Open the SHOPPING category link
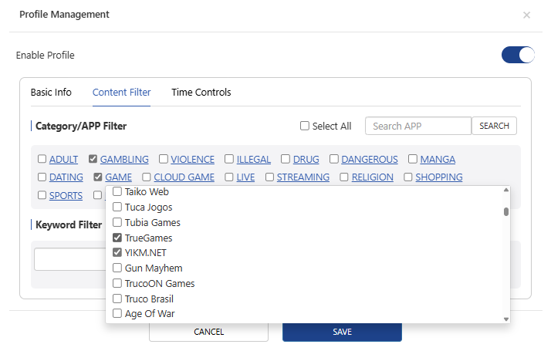This screenshot has height=351, width=551. [x=438, y=177]
